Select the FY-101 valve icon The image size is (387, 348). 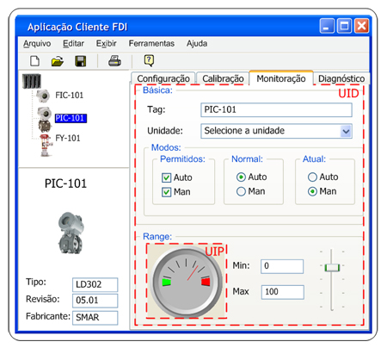46,146
